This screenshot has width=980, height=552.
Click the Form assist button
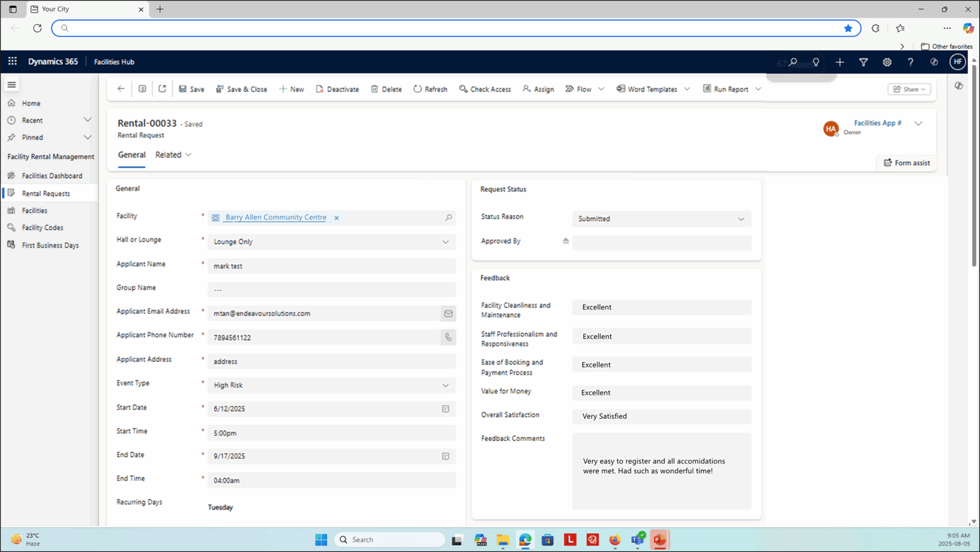tap(906, 163)
